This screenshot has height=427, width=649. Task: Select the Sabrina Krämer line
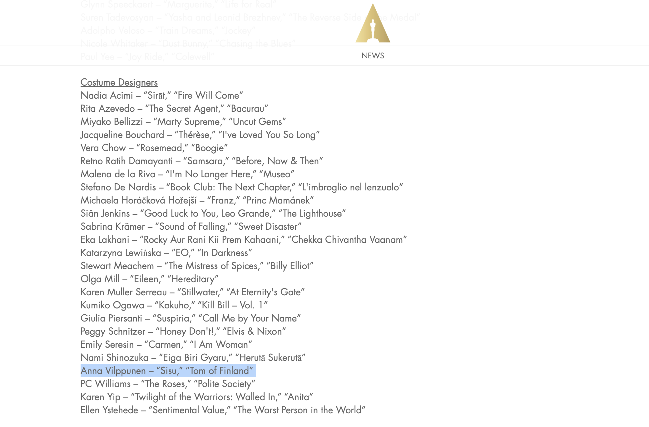[x=191, y=227]
